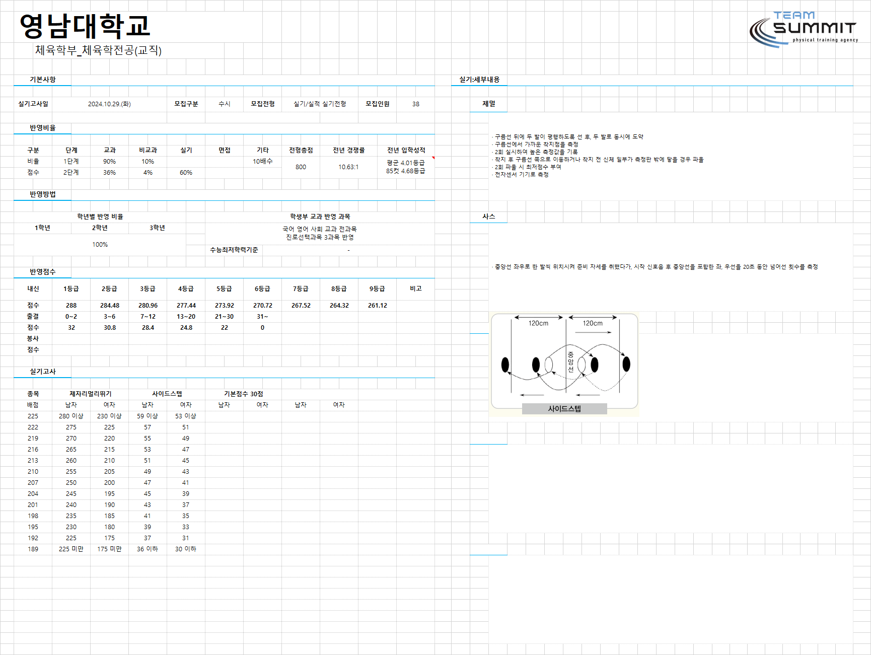Click the 1등급 score cell 288

click(x=71, y=306)
